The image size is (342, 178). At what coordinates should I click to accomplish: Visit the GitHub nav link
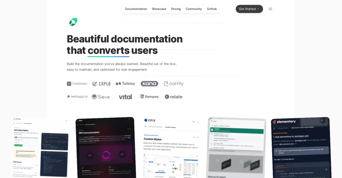pyautogui.click(x=212, y=9)
